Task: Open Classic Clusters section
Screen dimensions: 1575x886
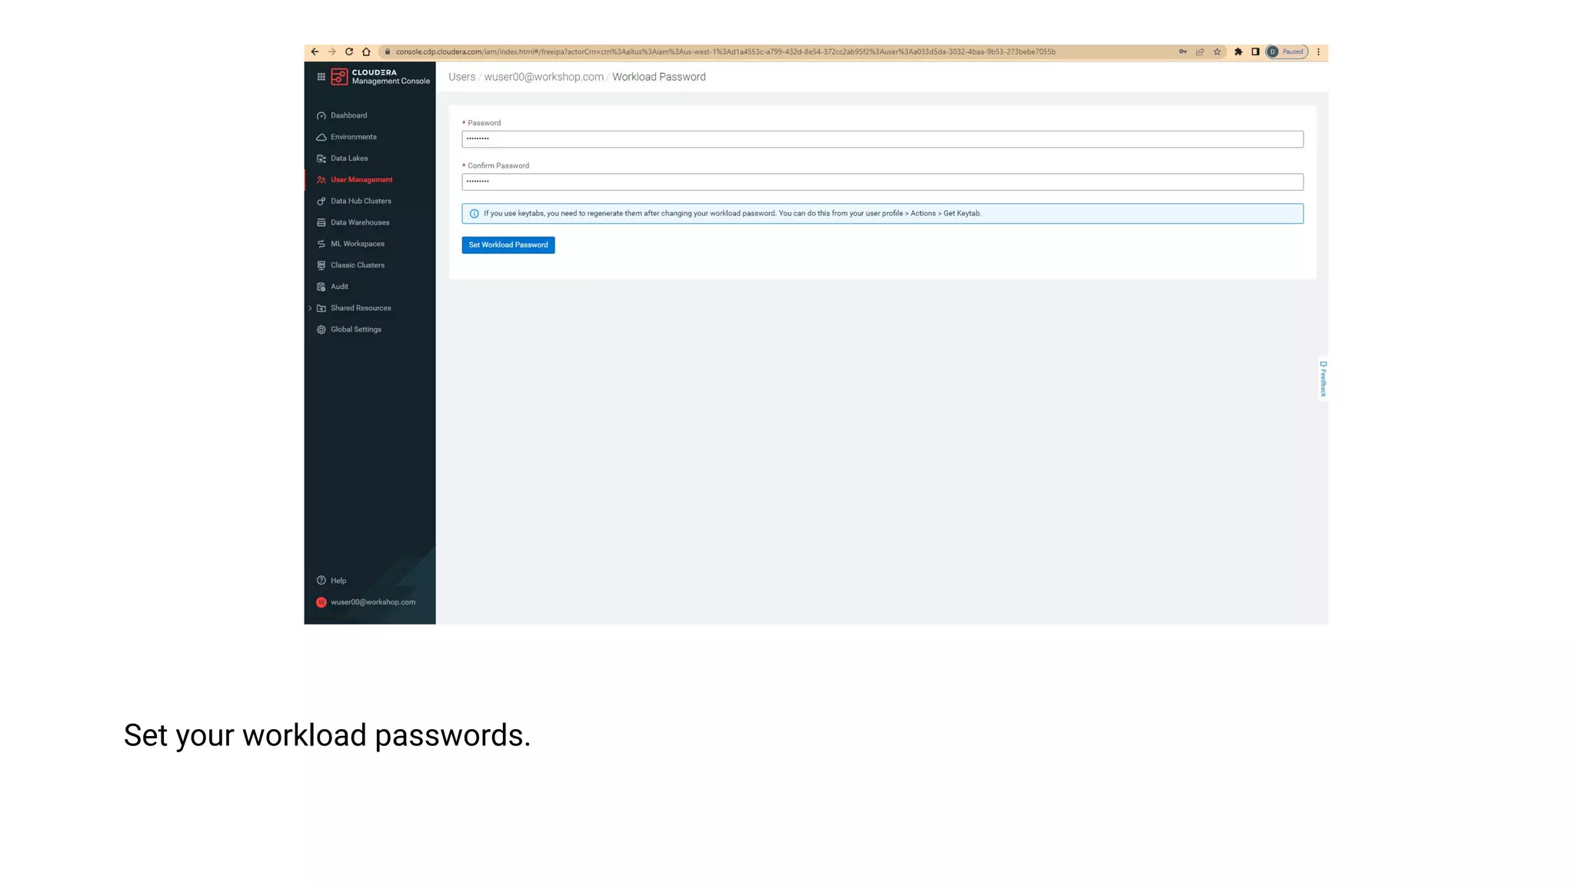Action: tap(357, 265)
